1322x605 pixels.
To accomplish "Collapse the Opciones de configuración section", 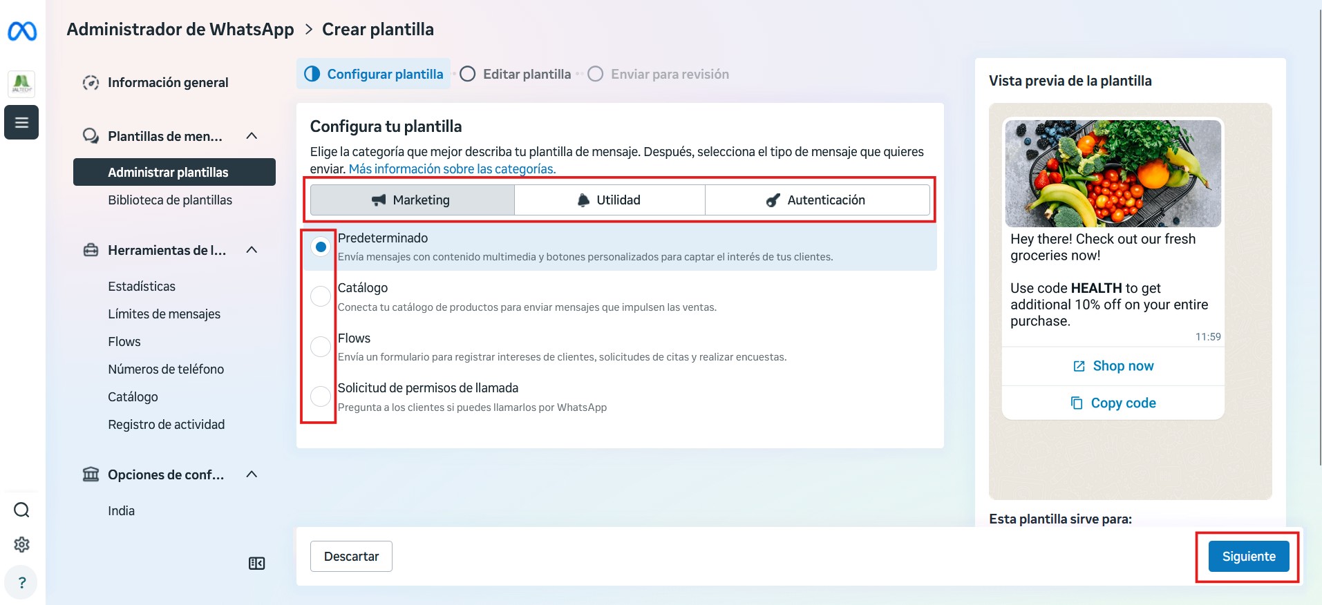I will pos(252,474).
